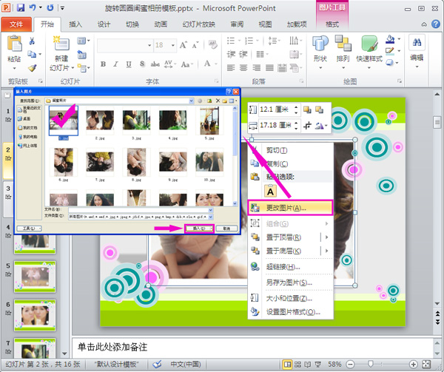Viewport: 444px width, 372px height.
Task: Click the notes pane placeholder text
Action: click(112, 347)
